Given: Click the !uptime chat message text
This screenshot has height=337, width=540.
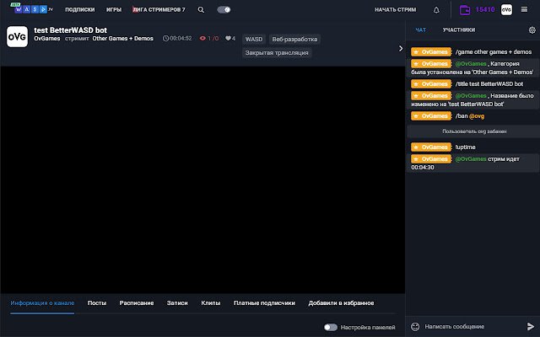Looking at the screenshot, I should coord(465,147).
